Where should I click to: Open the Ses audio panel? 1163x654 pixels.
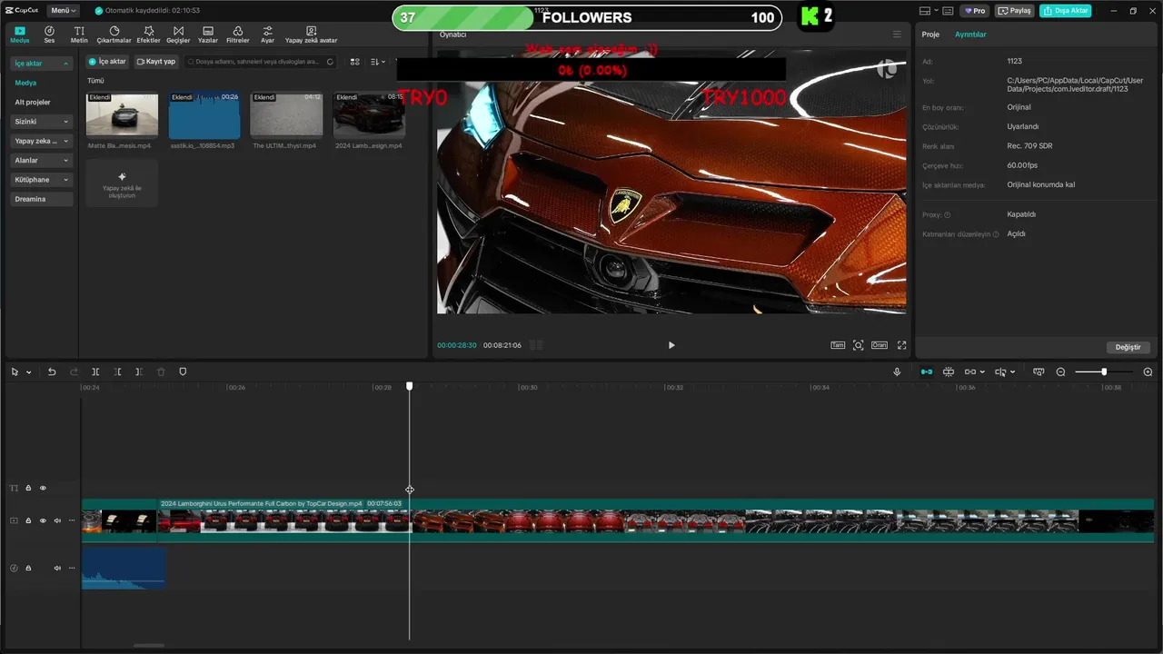click(49, 35)
